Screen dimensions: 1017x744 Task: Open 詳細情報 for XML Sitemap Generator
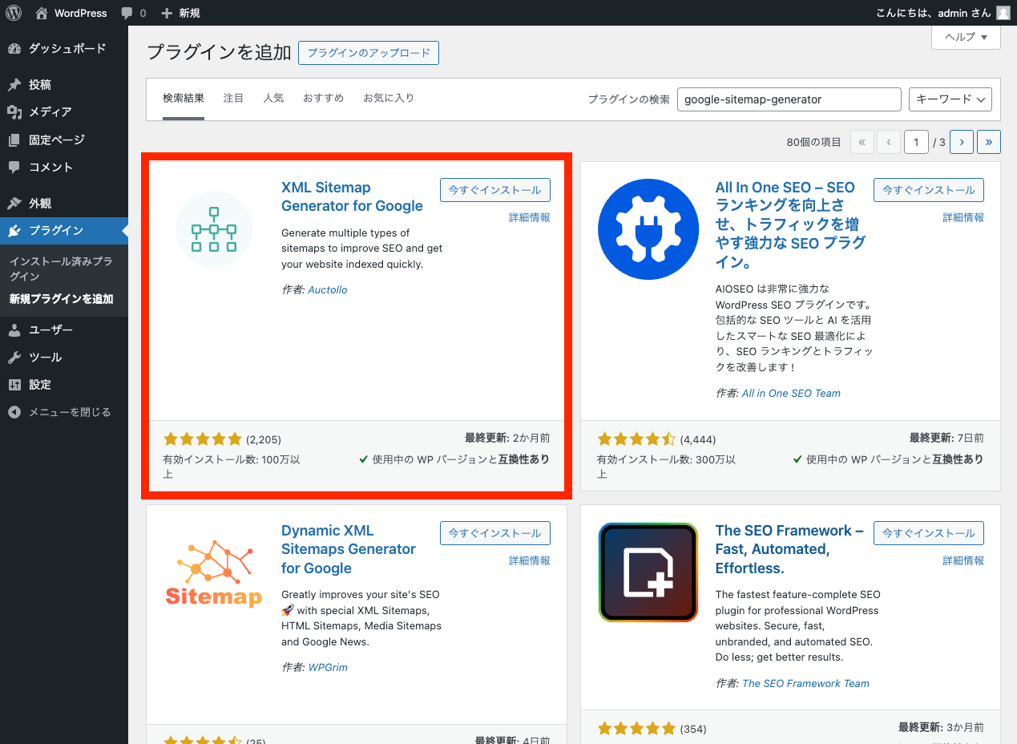[x=530, y=217]
